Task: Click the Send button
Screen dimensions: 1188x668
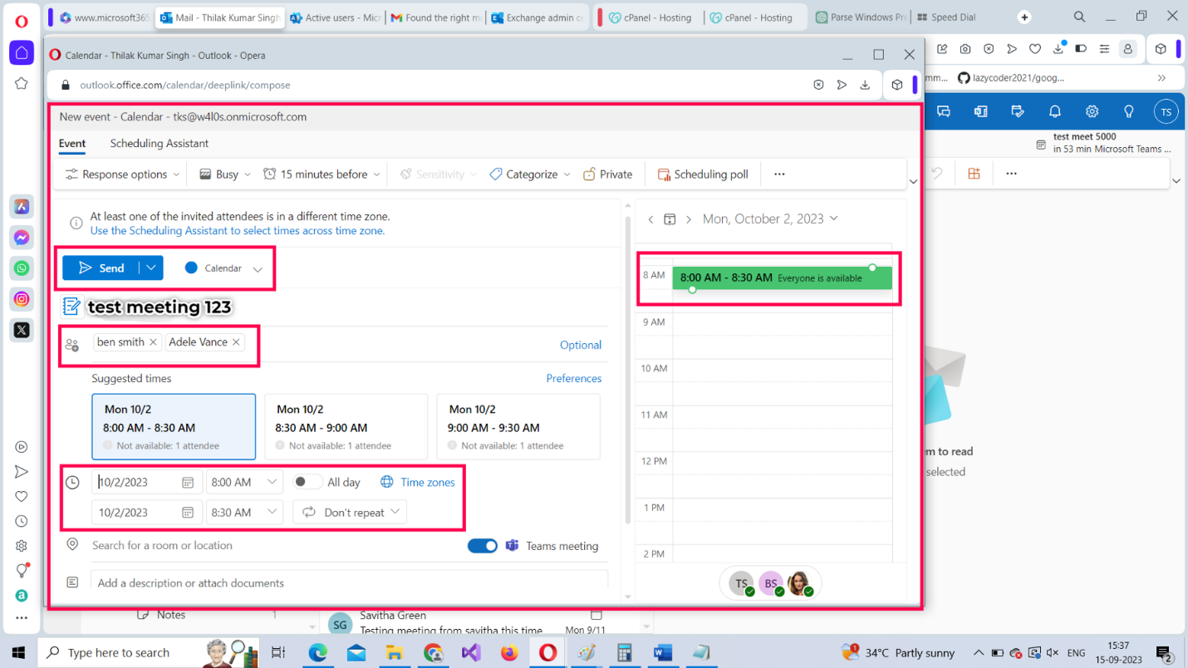Action: pyautogui.click(x=101, y=268)
